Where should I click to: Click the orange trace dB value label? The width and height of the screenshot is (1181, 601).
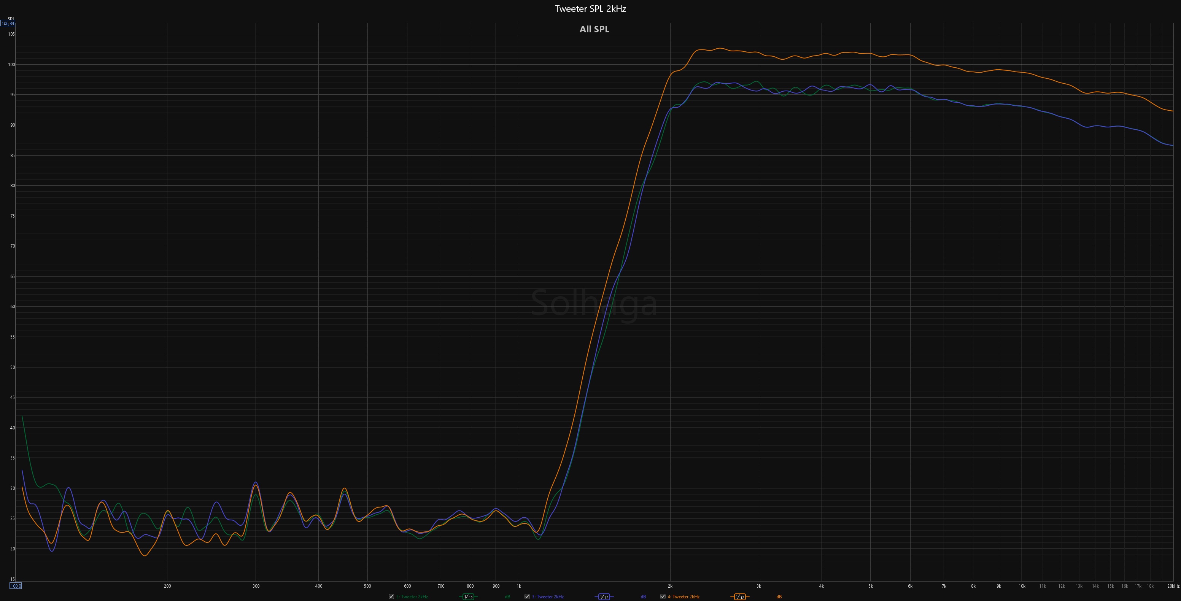click(x=779, y=597)
